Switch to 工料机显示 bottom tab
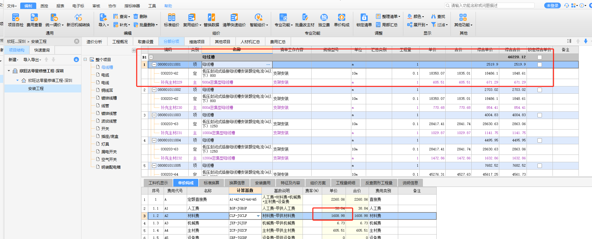 (x=158, y=183)
